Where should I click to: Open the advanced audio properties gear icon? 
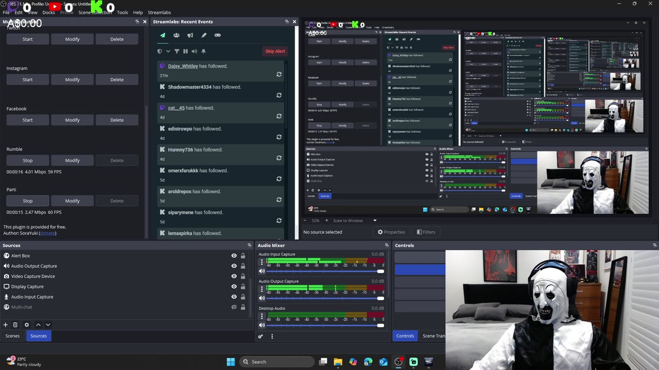pyautogui.click(x=261, y=337)
